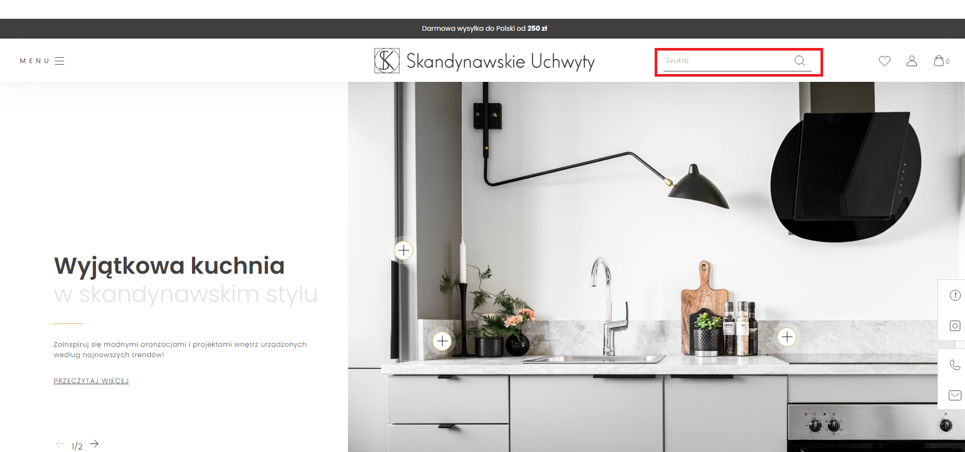Click the email envelope sidebar icon
The height and width of the screenshot is (452, 965).
click(955, 395)
